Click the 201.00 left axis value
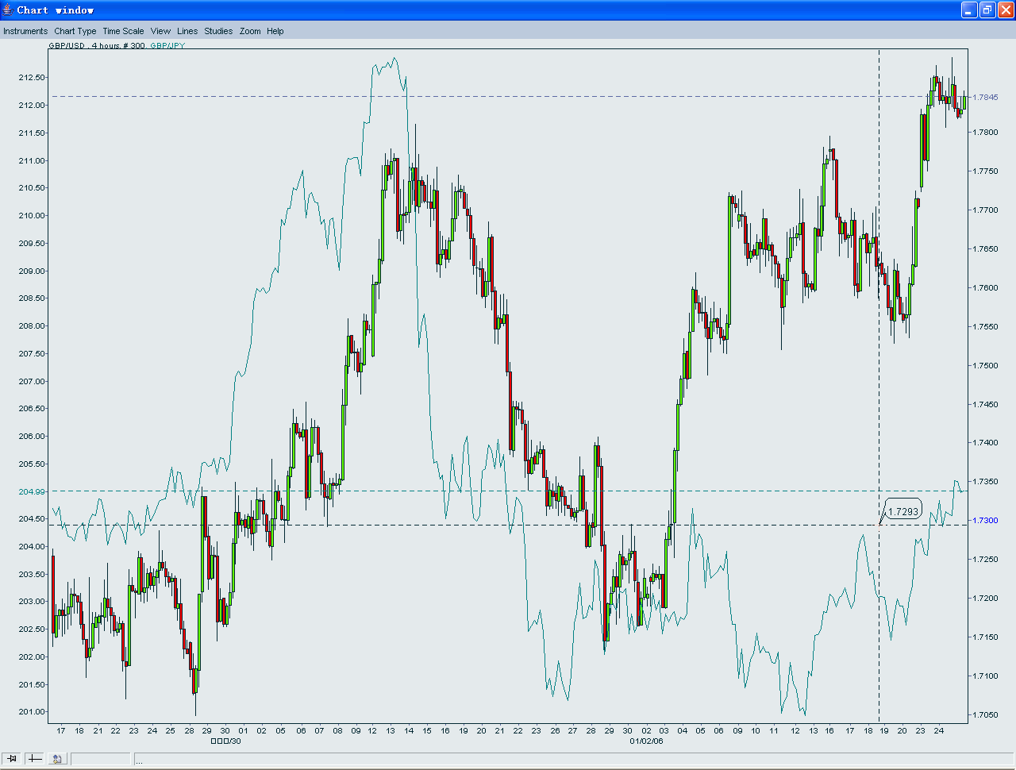This screenshot has height=770, width=1016. click(32, 712)
